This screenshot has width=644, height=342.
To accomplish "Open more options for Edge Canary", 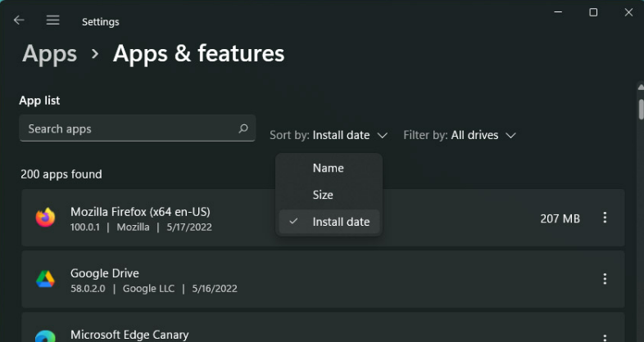I will coord(605,335).
